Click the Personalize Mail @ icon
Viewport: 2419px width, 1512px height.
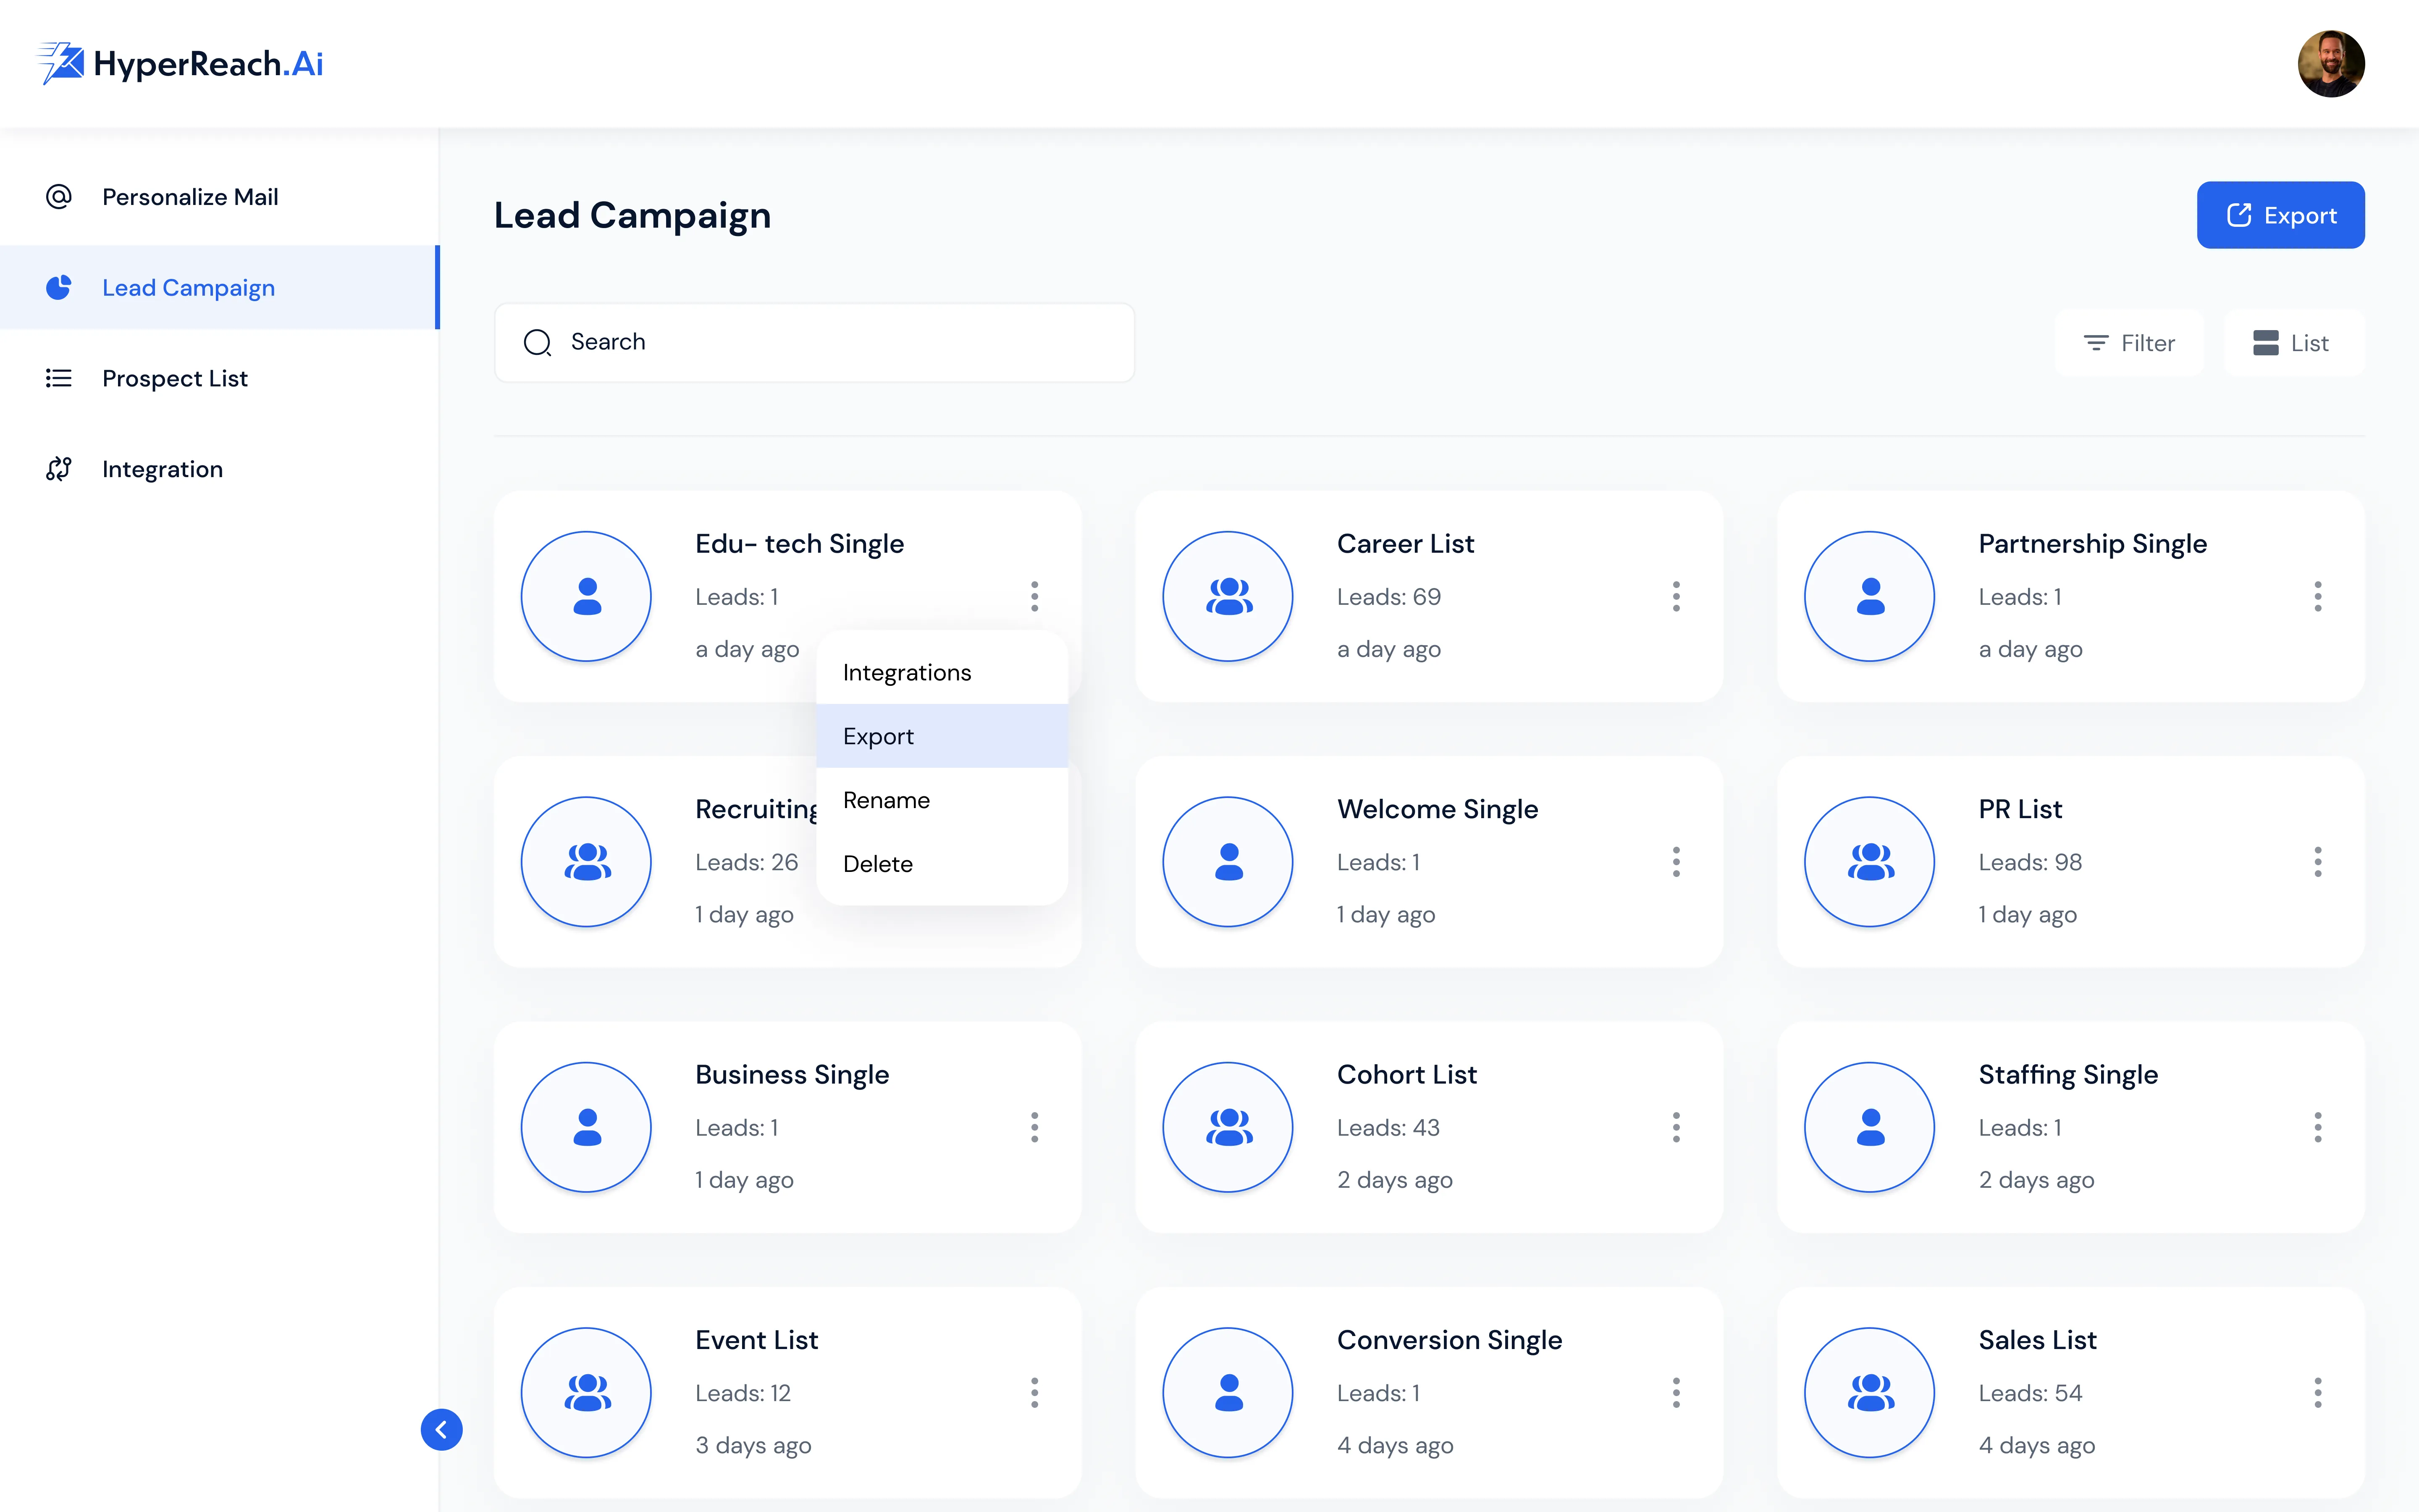point(59,197)
